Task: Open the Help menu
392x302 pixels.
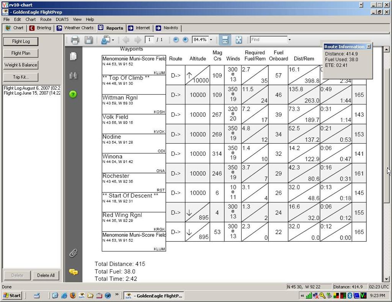Action: pyautogui.click(x=90, y=19)
